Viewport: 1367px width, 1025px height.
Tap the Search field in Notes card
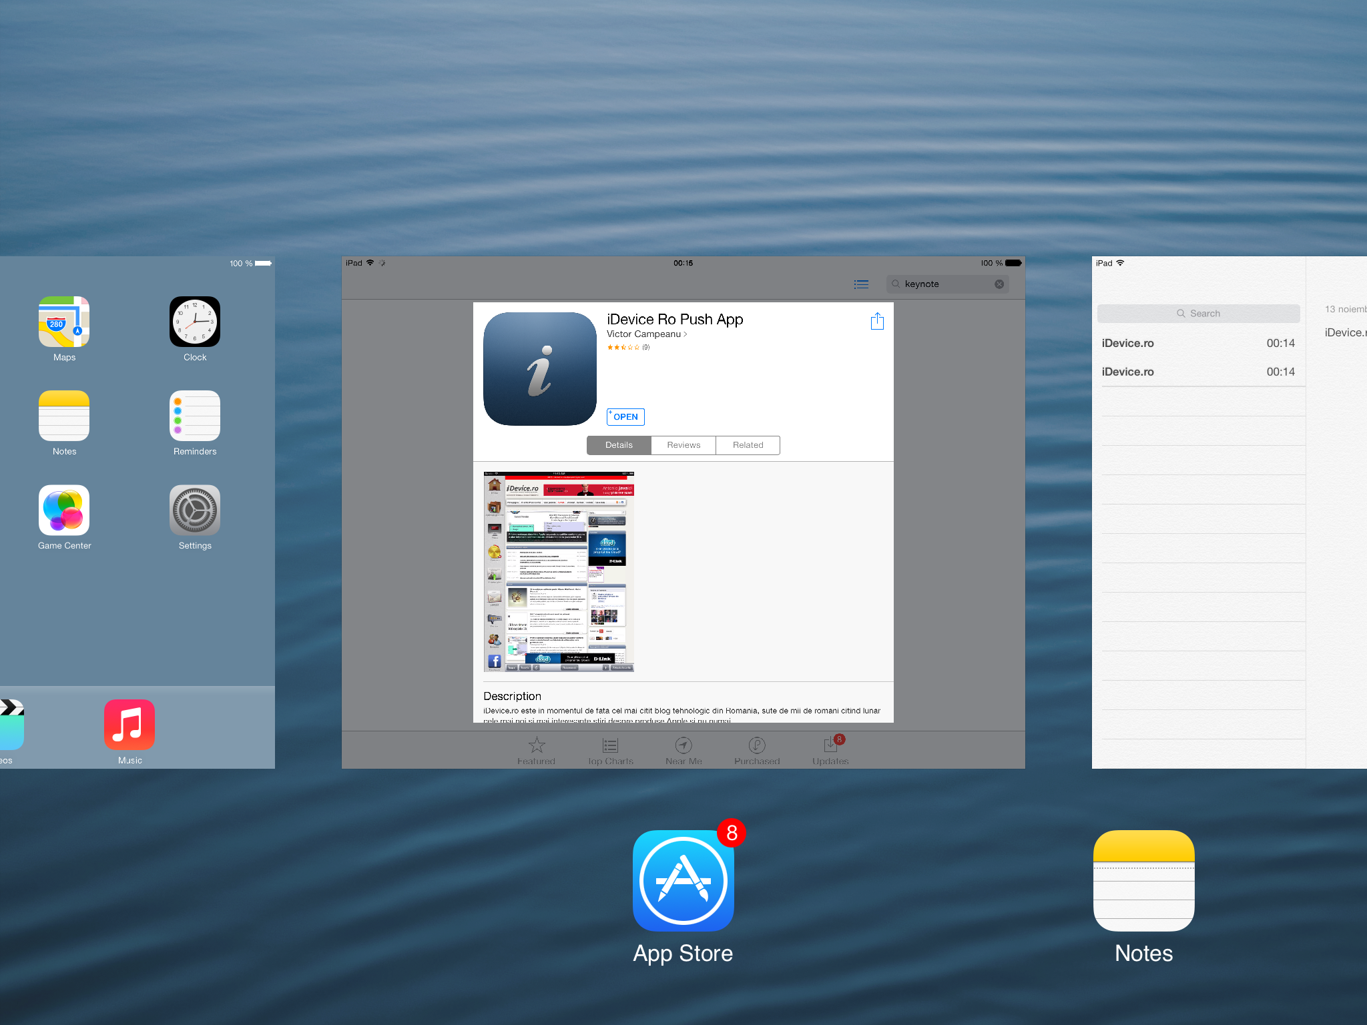click(1199, 314)
